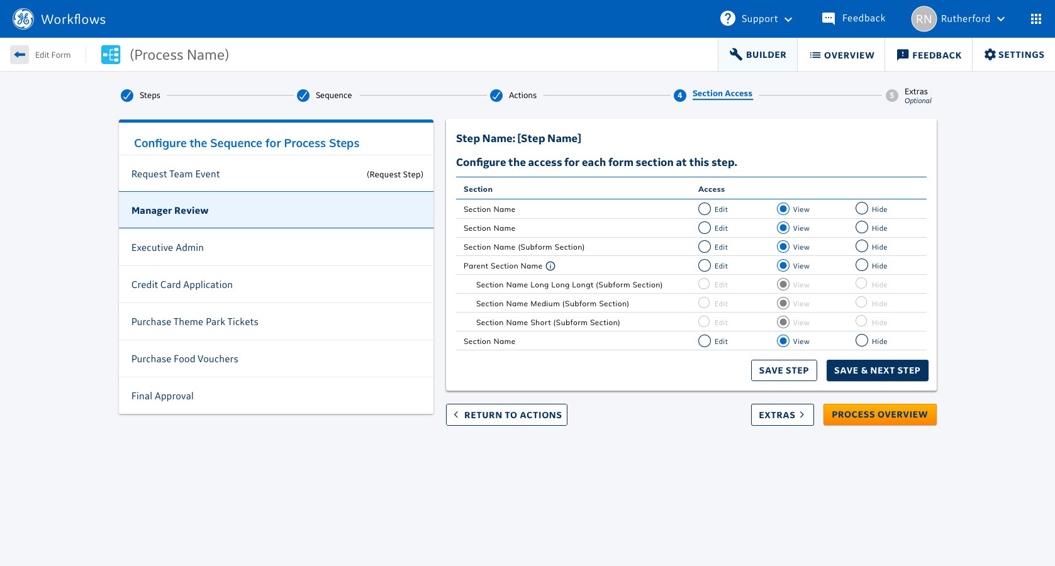The height and width of the screenshot is (566, 1055).
Task: Switch to the Builder tab
Action: [757, 55]
